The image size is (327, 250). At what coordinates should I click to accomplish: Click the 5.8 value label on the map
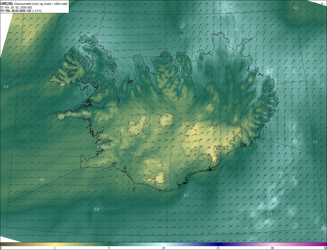pyautogui.click(x=97, y=209)
